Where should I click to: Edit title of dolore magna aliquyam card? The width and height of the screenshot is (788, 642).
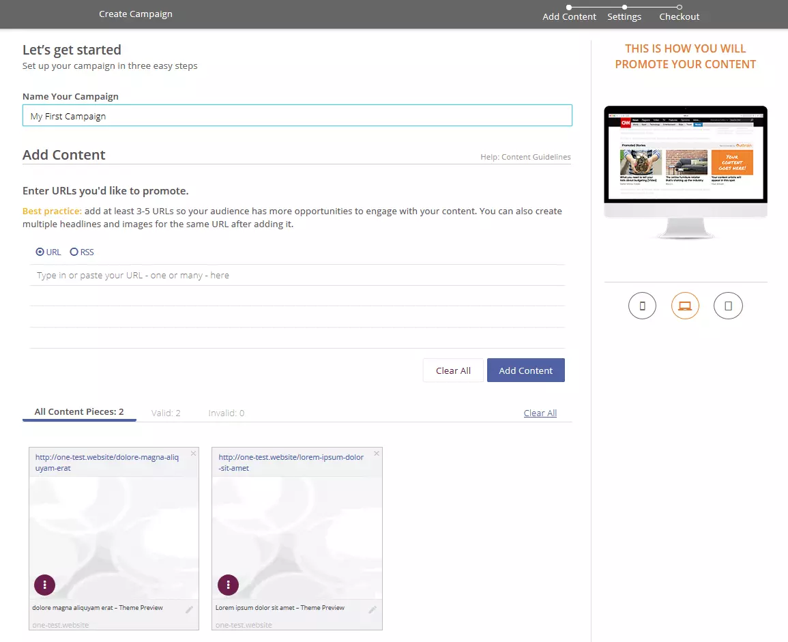click(x=189, y=609)
